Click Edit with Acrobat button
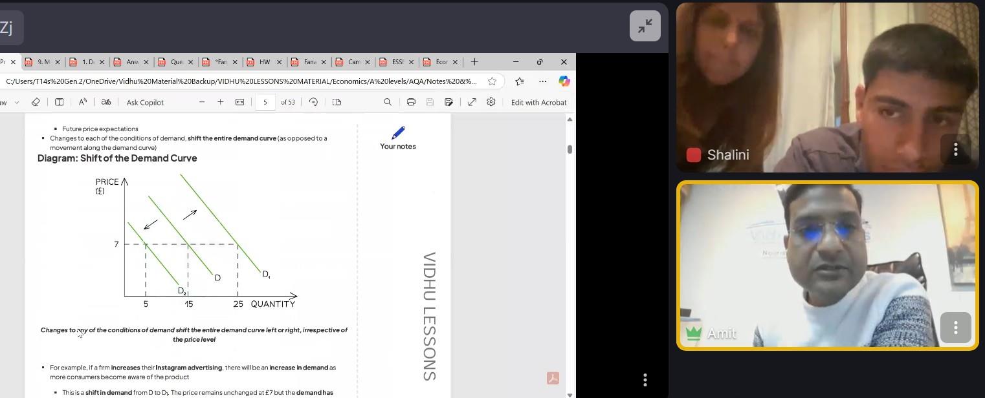The image size is (985, 398). (x=538, y=102)
